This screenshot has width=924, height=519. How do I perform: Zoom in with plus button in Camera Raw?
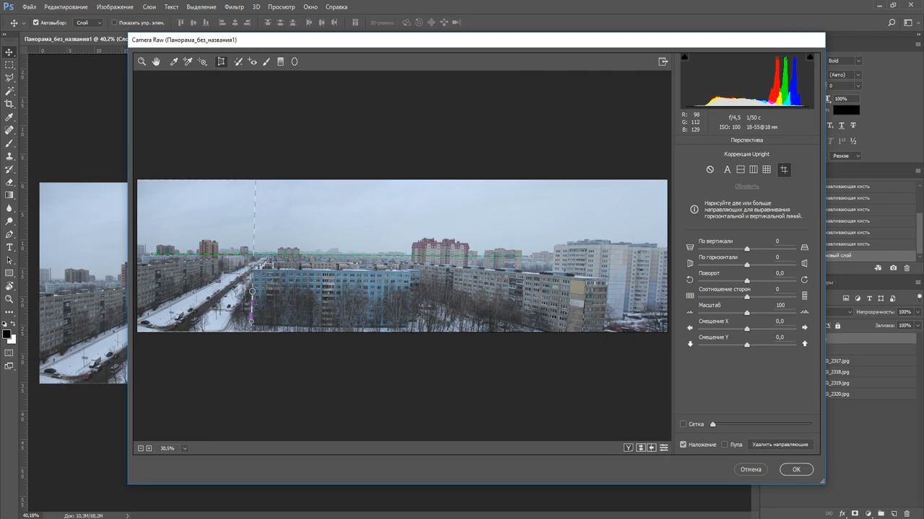coord(149,448)
